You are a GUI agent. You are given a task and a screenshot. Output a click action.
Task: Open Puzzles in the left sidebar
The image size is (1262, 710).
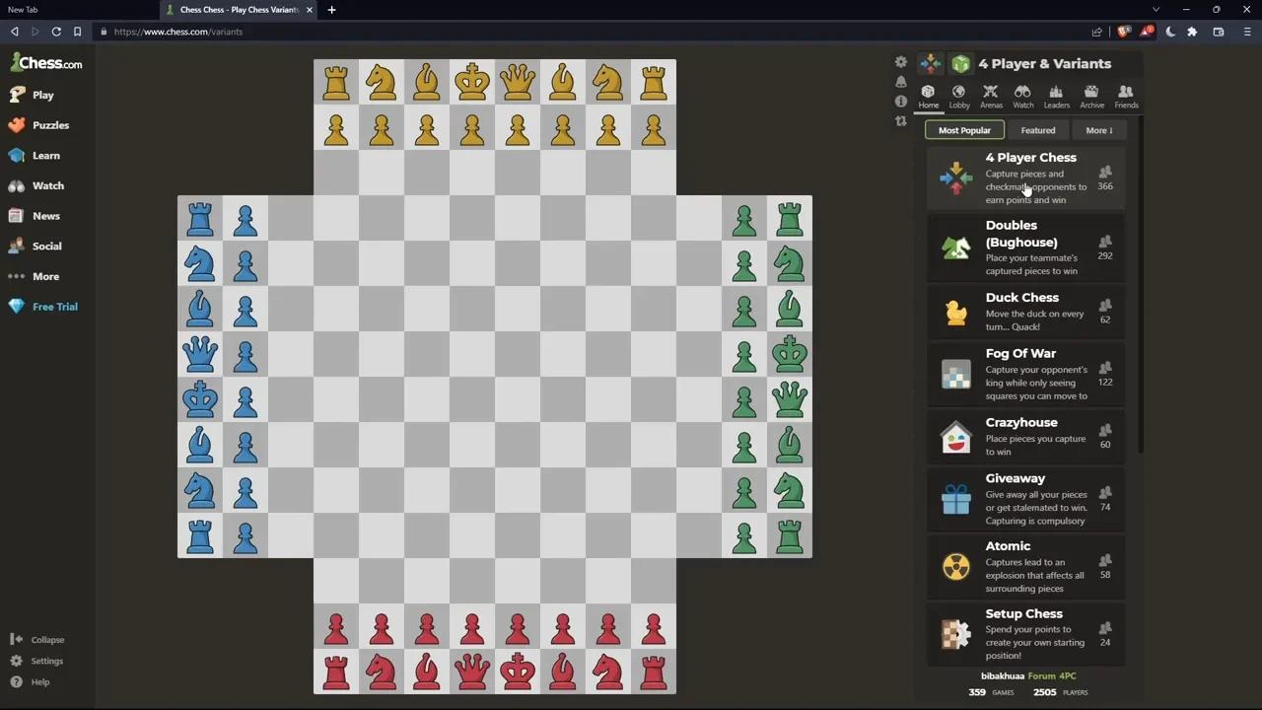[38, 125]
